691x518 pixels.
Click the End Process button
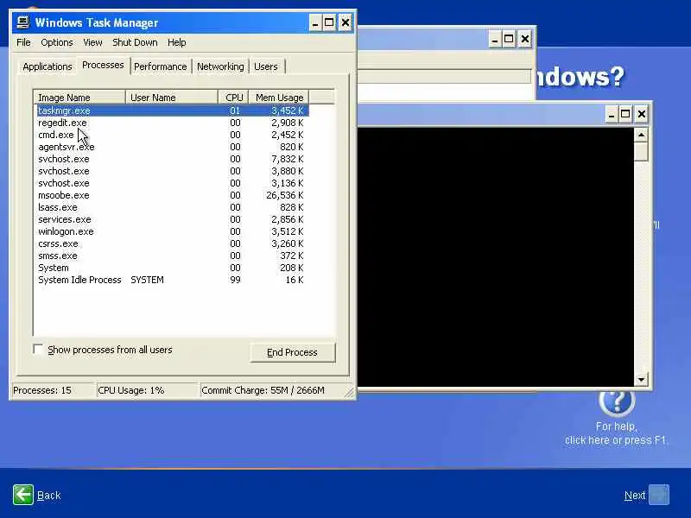point(292,352)
